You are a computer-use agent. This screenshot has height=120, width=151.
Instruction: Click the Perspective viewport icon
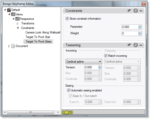point(17,19)
